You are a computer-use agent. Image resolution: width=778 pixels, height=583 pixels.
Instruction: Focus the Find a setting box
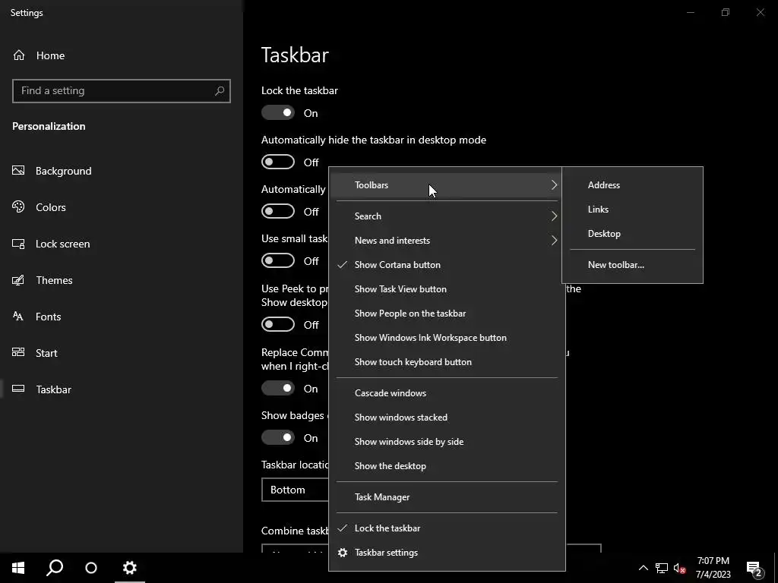[x=122, y=91]
